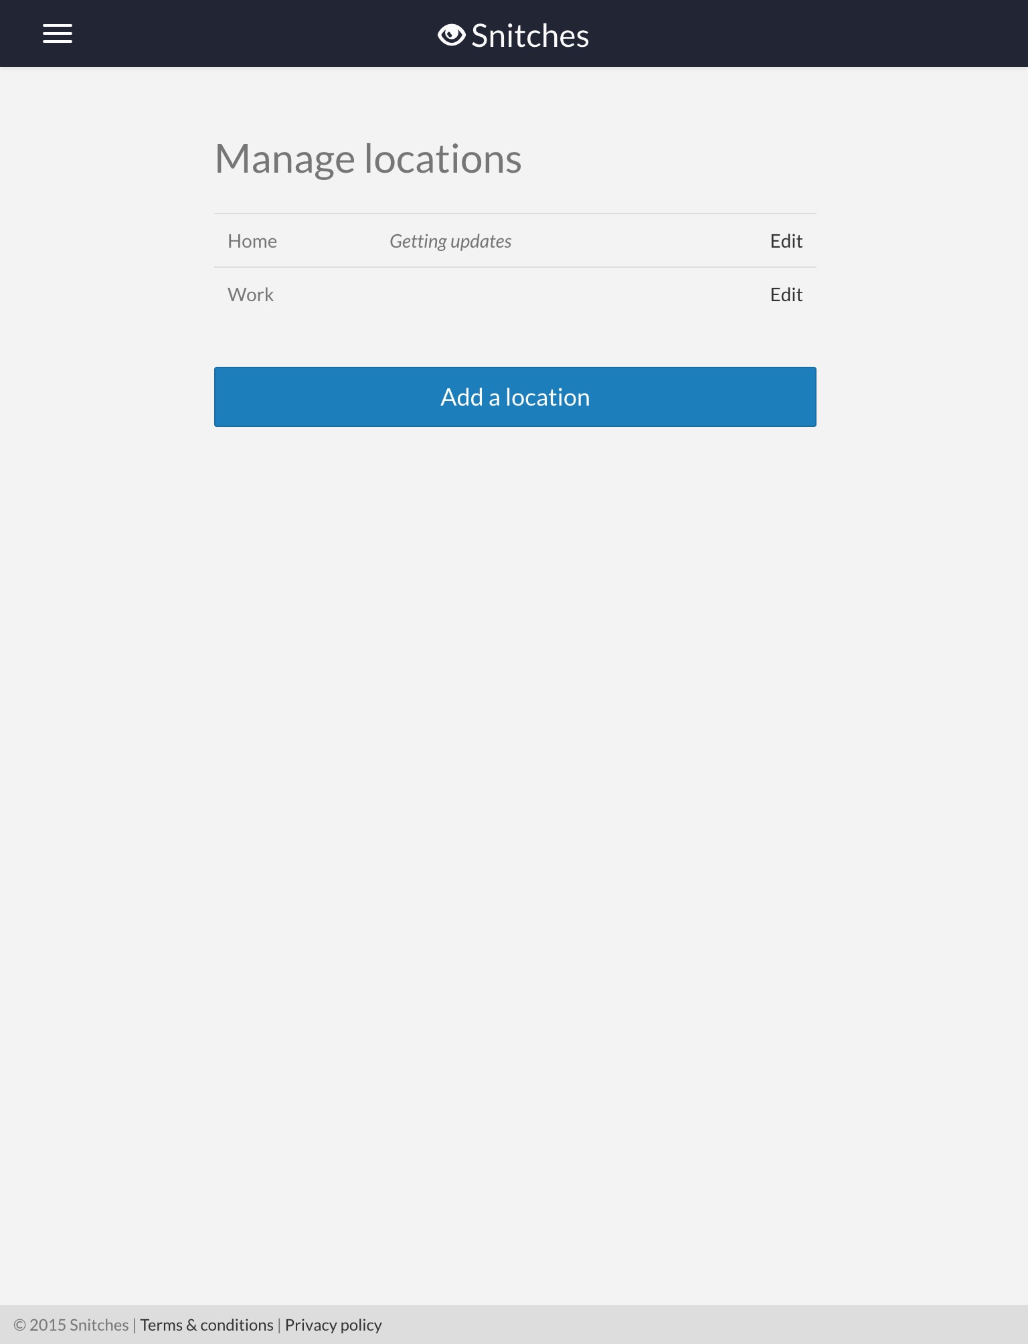Click the Manage locations page heading
Screen dimensions: 1028x1344
pos(368,159)
